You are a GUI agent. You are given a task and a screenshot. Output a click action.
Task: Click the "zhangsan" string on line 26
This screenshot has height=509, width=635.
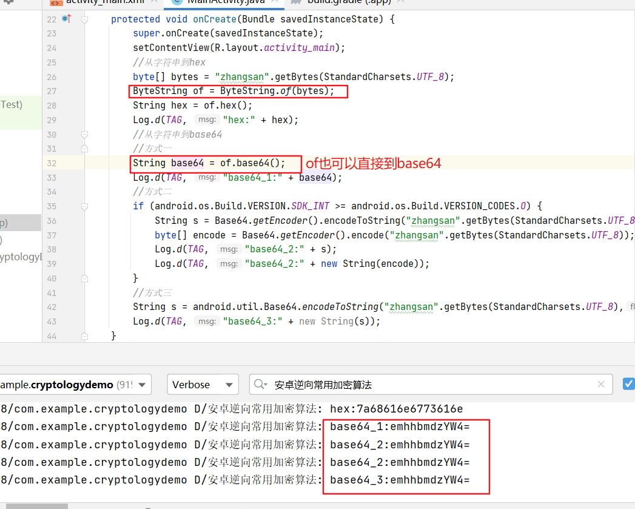(x=242, y=77)
